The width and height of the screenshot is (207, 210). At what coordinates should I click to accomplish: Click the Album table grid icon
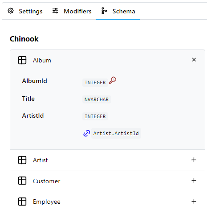[22, 60]
